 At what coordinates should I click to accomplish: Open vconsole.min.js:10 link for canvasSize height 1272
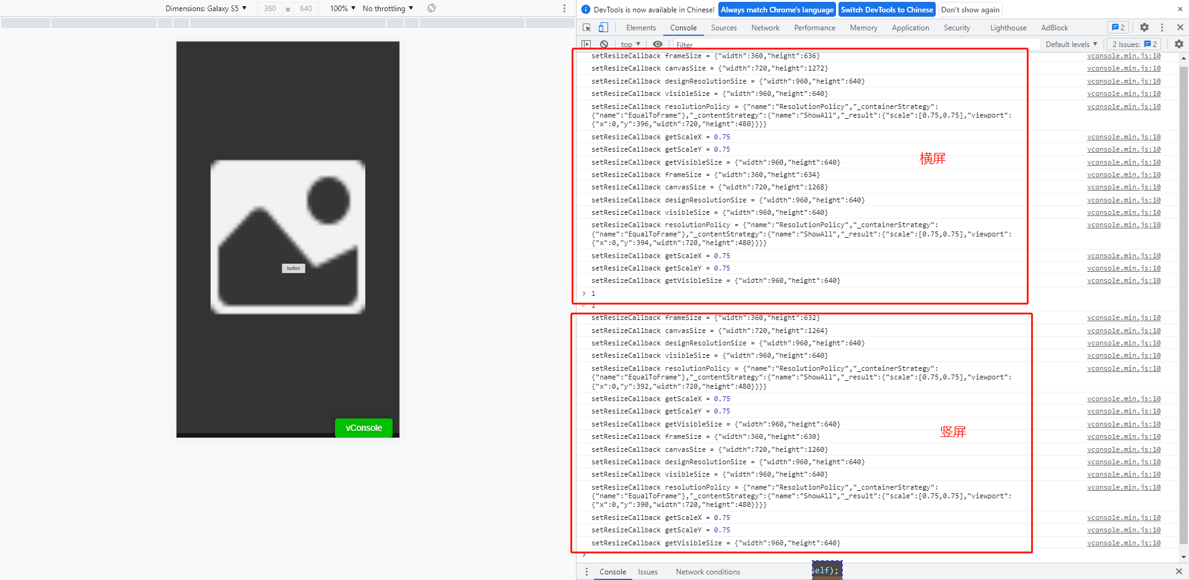click(x=1123, y=68)
